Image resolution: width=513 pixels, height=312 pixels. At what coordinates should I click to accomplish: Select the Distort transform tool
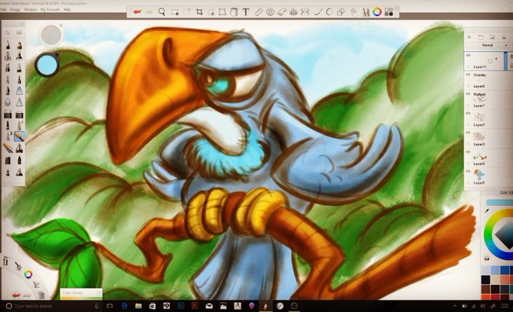[222, 12]
